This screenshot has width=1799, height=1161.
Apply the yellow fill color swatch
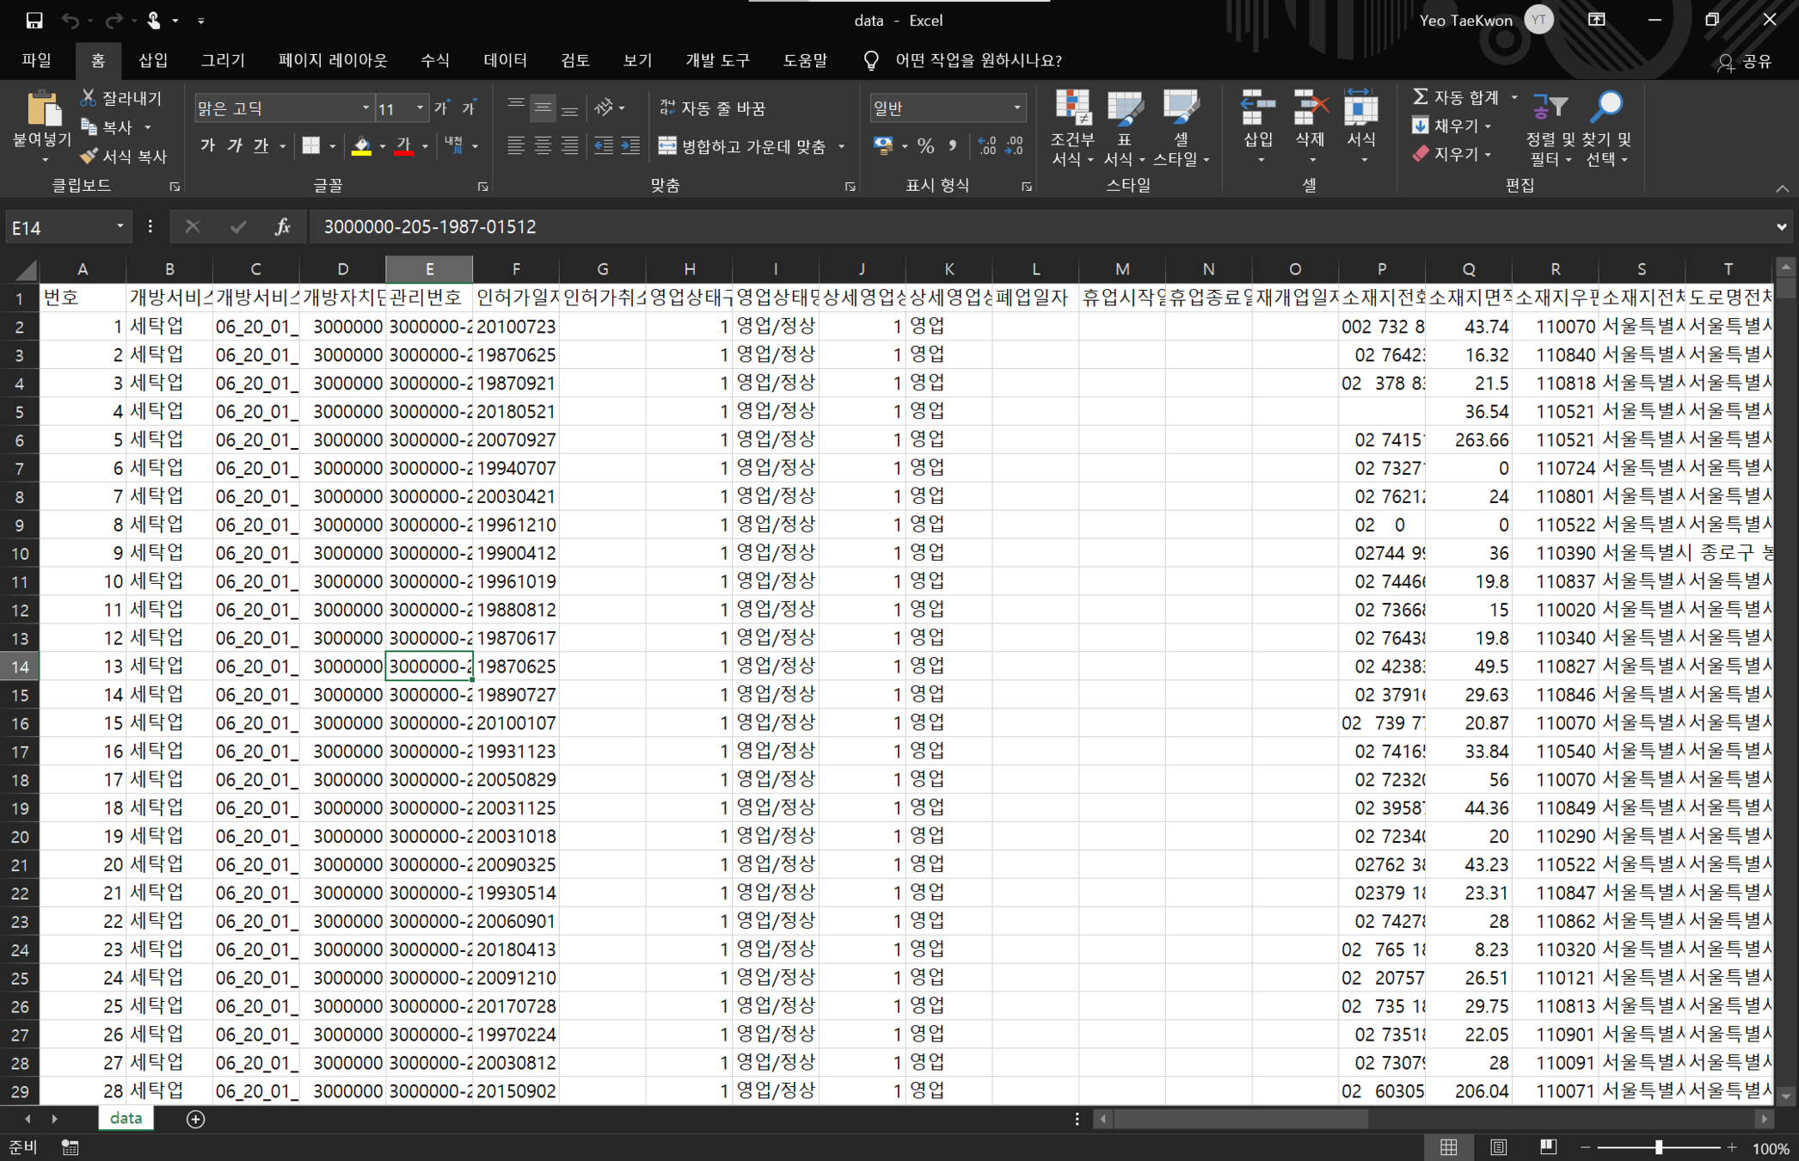pyautogui.click(x=361, y=146)
